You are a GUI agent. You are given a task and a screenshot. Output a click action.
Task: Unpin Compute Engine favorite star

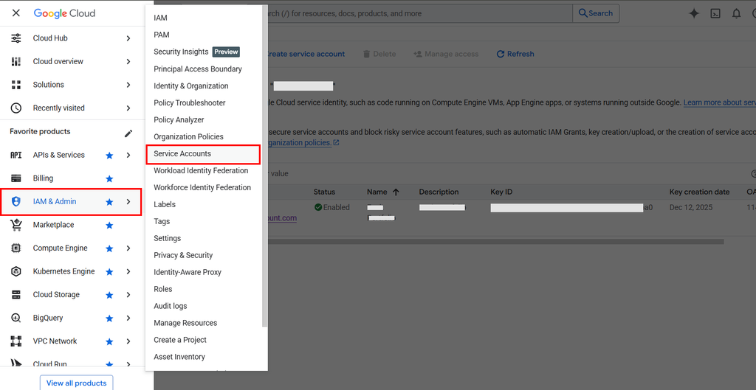109,248
